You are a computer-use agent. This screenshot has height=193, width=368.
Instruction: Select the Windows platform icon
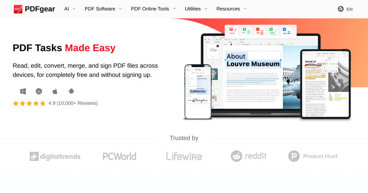pyautogui.click(x=23, y=91)
